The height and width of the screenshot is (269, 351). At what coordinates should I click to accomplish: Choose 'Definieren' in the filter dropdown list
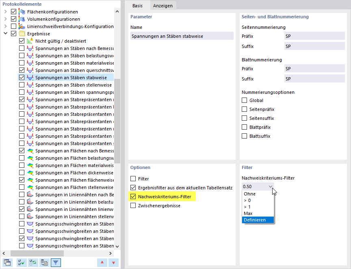258,220
